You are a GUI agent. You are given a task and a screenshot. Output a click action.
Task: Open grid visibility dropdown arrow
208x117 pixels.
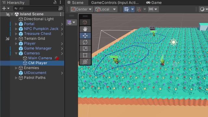[132, 9]
